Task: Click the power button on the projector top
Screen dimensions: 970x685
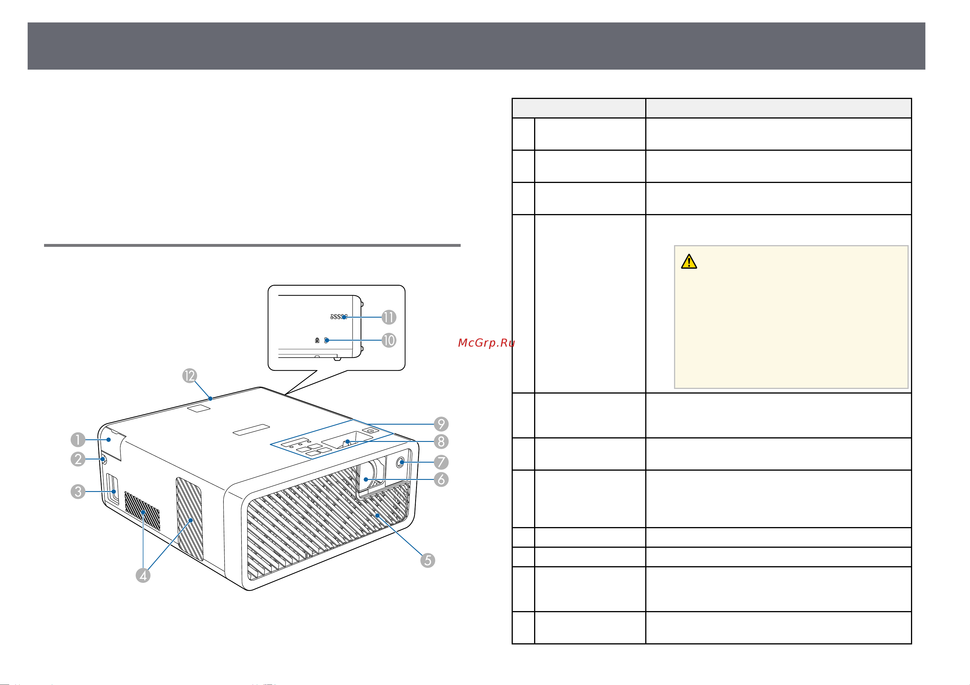Action: coord(370,431)
